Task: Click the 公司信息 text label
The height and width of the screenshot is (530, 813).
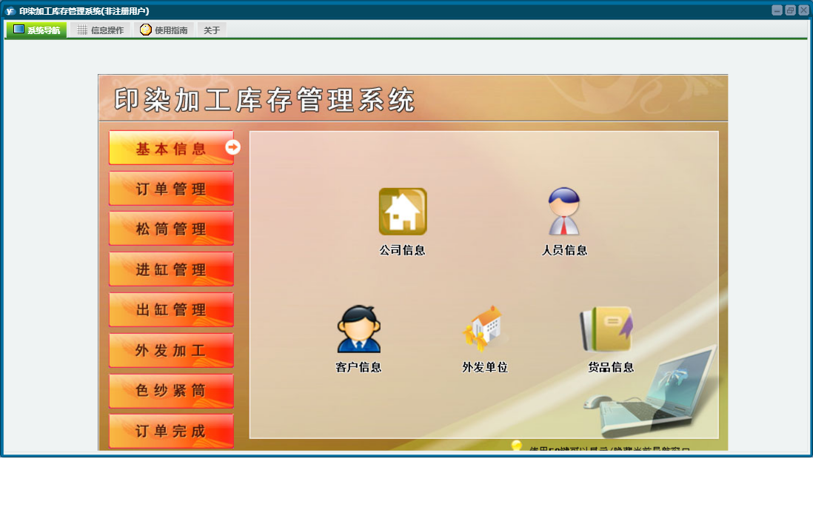Action: pyautogui.click(x=402, y=250)
